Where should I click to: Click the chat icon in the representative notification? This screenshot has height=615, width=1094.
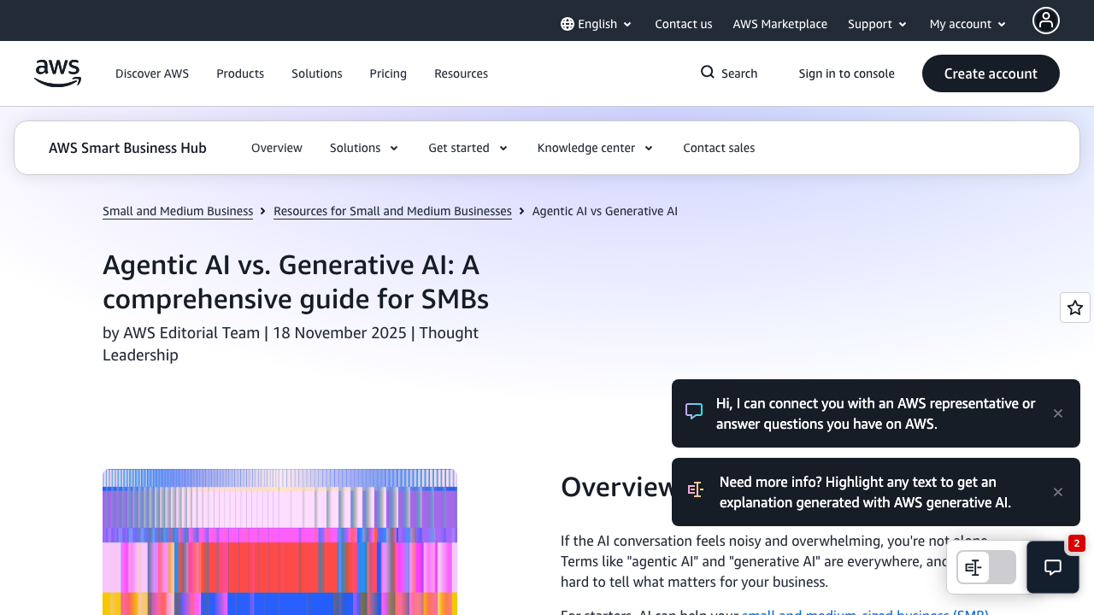click(x=694, y=412)
